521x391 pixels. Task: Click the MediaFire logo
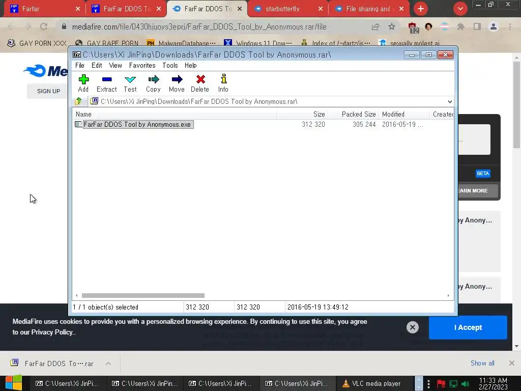click(45, 70)
